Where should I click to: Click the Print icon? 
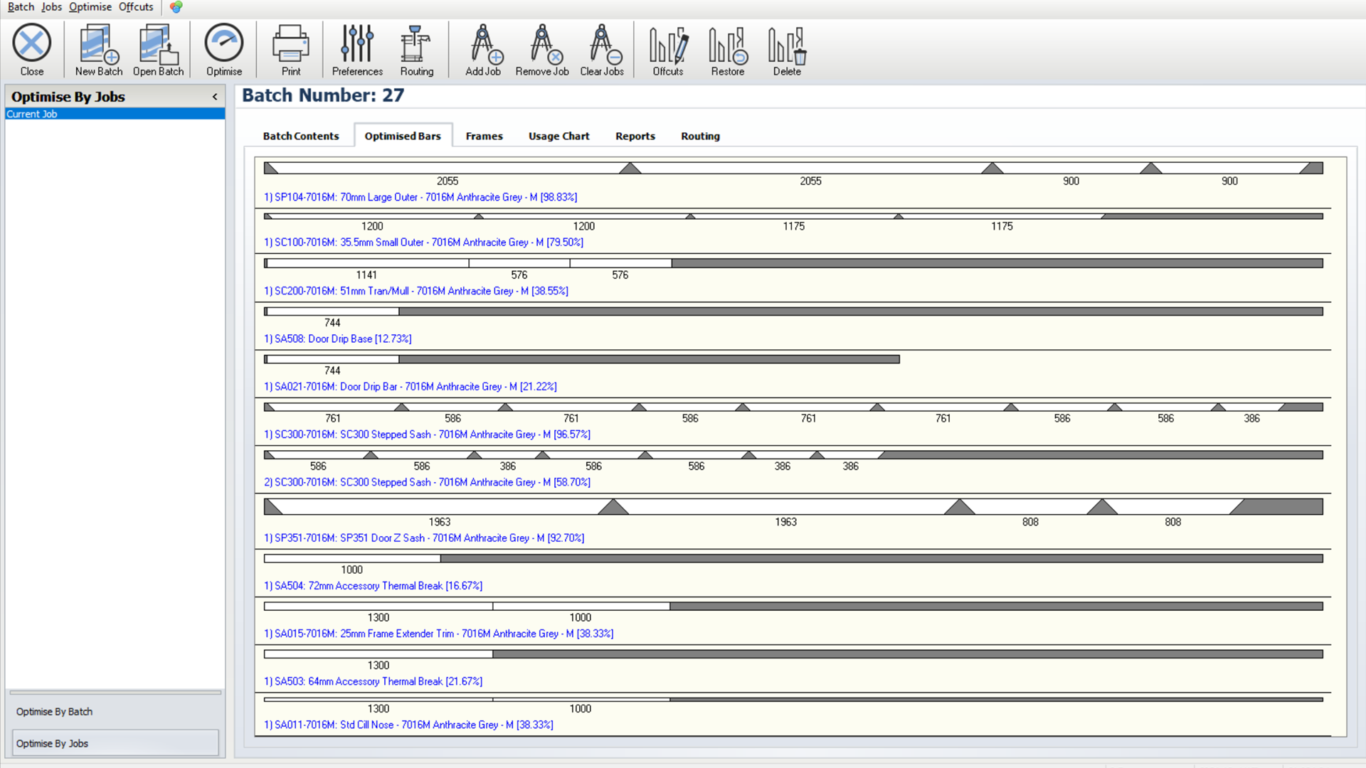pyautogui.click(x=290, y=49)
